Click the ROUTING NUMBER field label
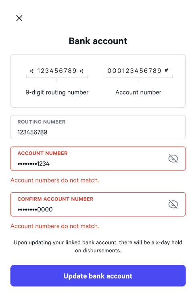 coord(42,122)
